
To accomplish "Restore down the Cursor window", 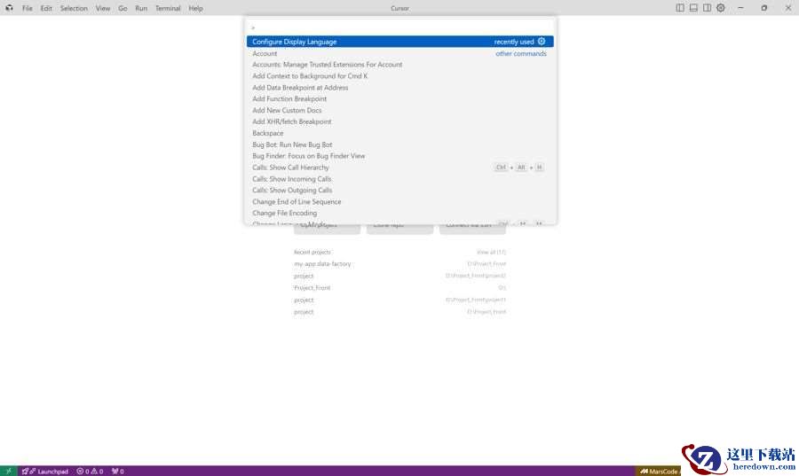I will 763,8.
